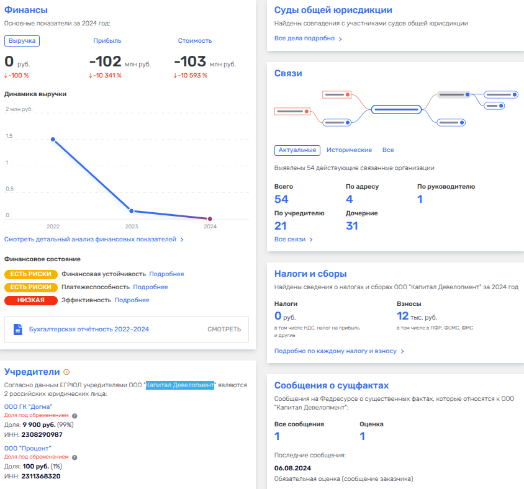Click the ЕСТЬ РИСКИ badge for Финансовая устойчивость
The image size is (524, 489).
(x=31, y=274)
